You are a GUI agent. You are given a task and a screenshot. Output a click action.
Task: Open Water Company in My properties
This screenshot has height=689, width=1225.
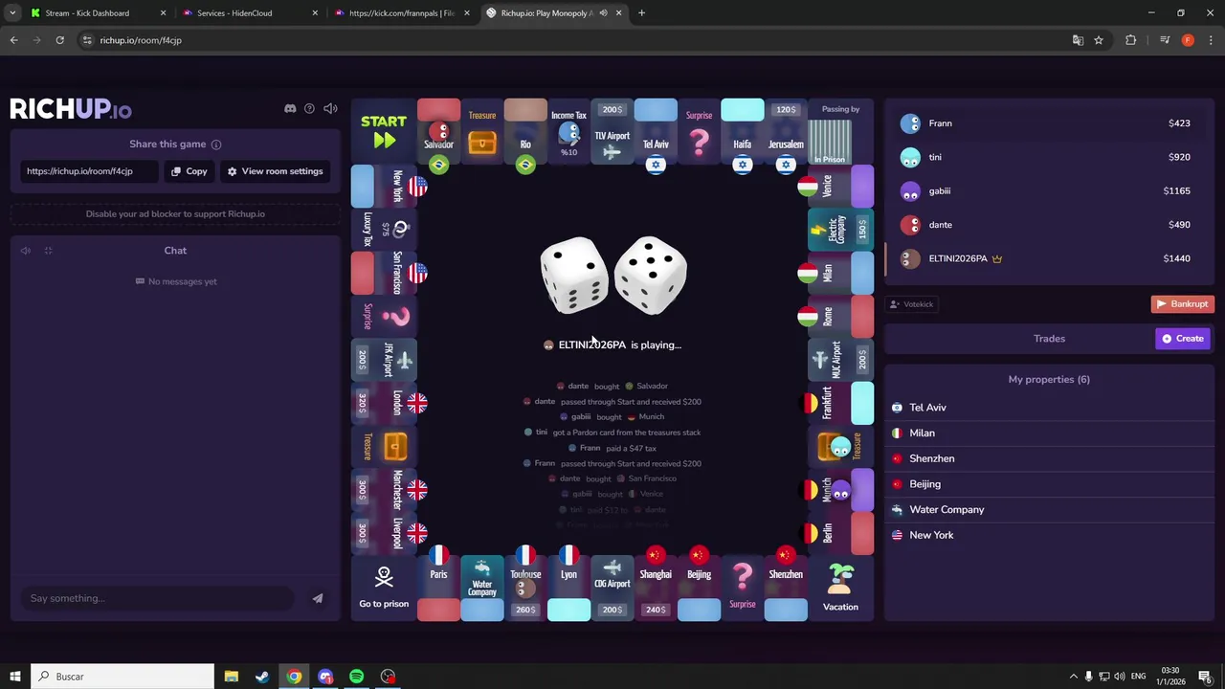point(1049,510)
